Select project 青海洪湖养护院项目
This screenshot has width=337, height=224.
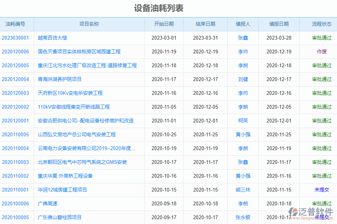(61, 79)
